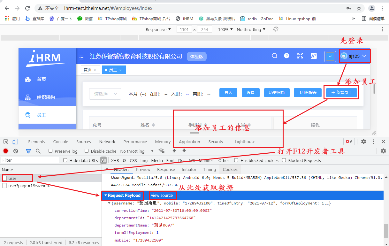
Task: Toggle device toolbar icon in DevTools
Action: 15,142
